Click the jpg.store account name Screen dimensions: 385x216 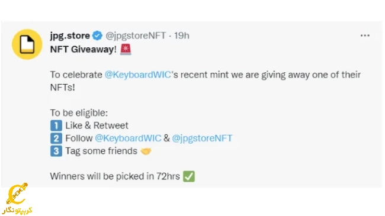(70, 36)
